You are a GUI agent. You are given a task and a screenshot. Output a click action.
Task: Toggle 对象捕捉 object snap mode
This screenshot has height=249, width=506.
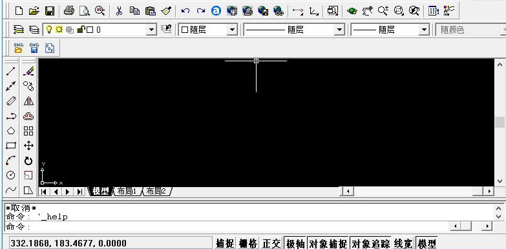coord(328,243)
